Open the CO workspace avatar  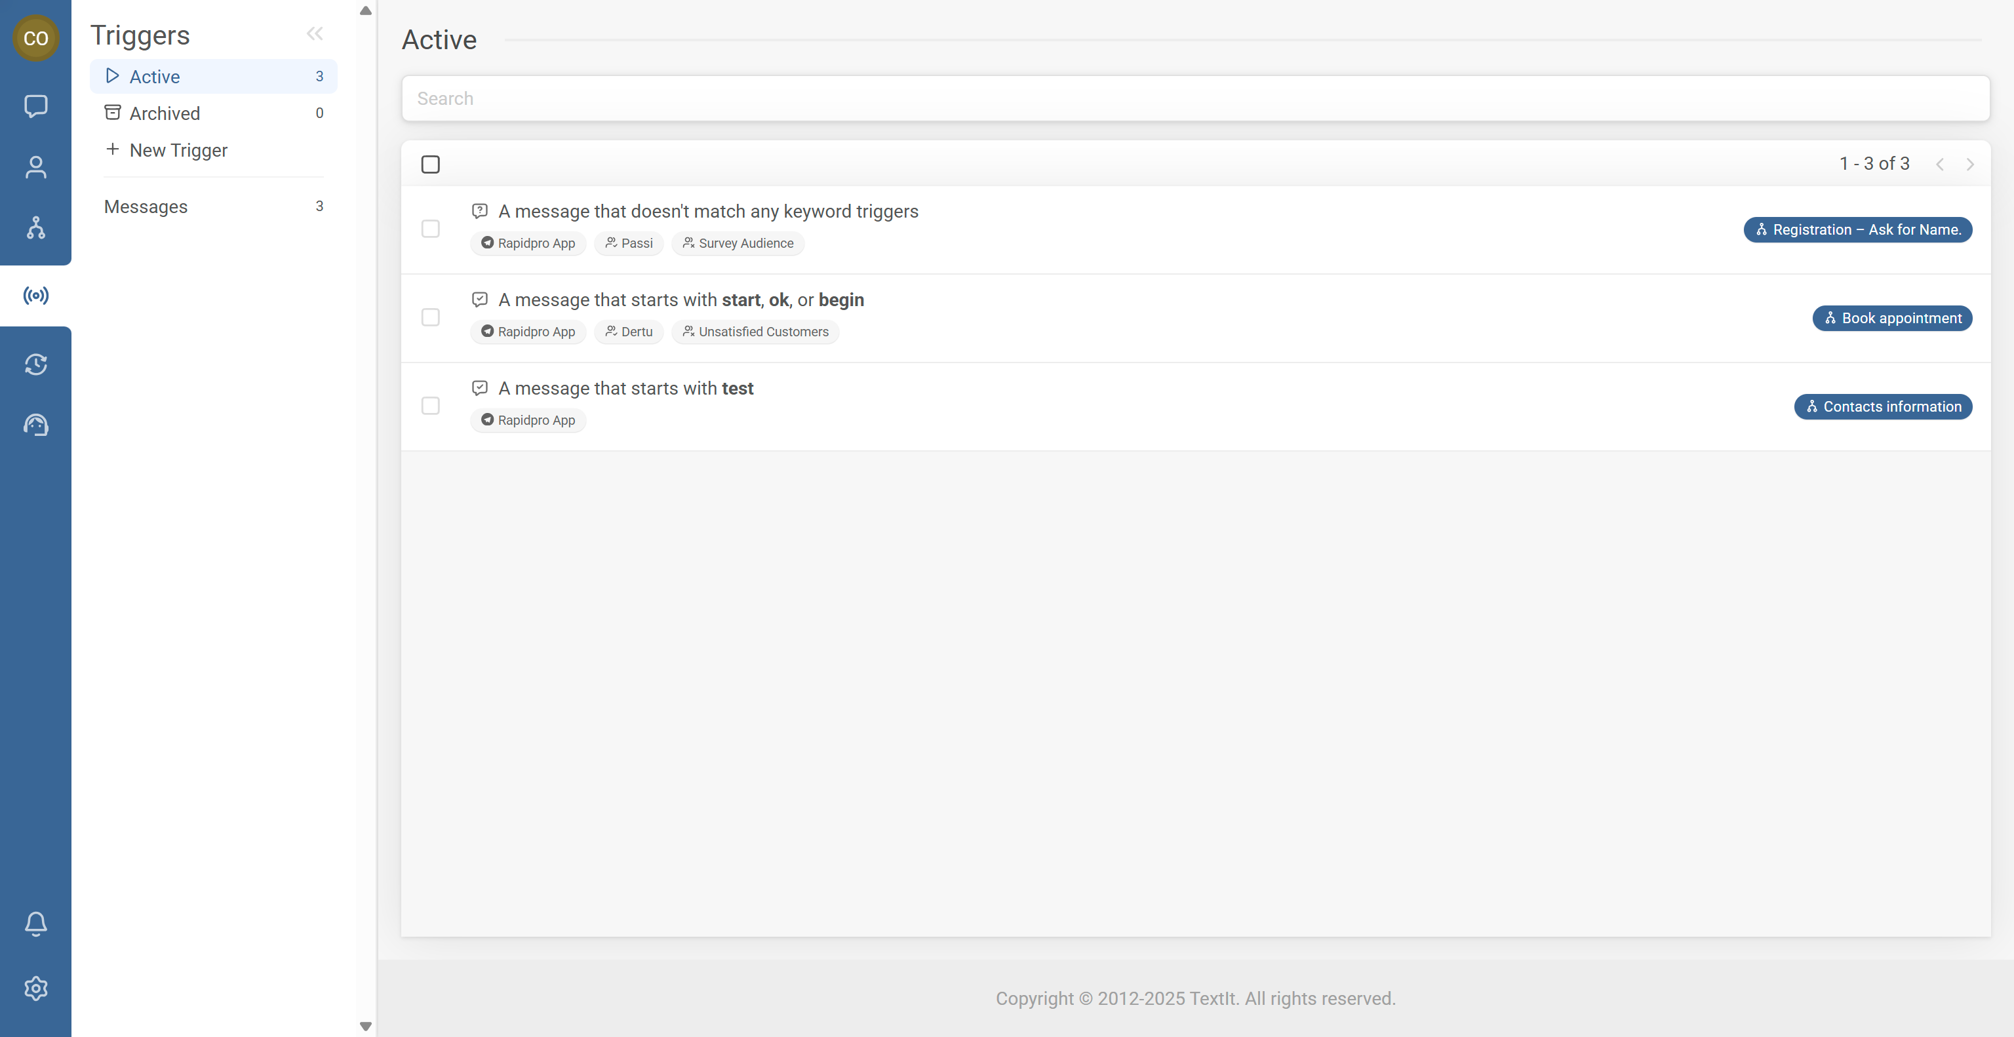click(36, 37)
